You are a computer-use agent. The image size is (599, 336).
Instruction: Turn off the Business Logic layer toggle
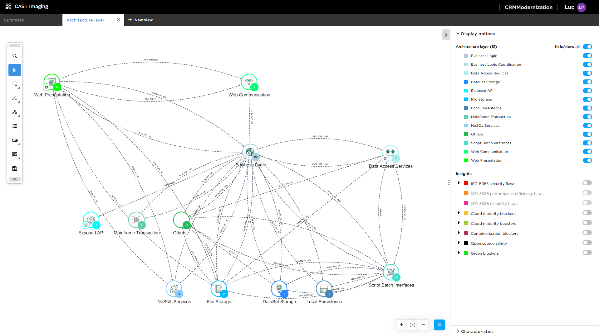[587, 56]
